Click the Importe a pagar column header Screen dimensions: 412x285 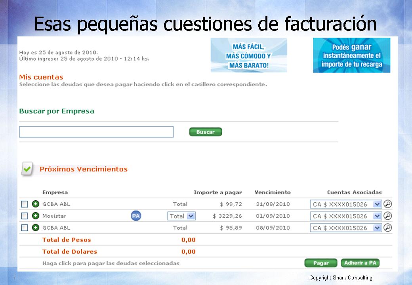click(x=218, y=192)
